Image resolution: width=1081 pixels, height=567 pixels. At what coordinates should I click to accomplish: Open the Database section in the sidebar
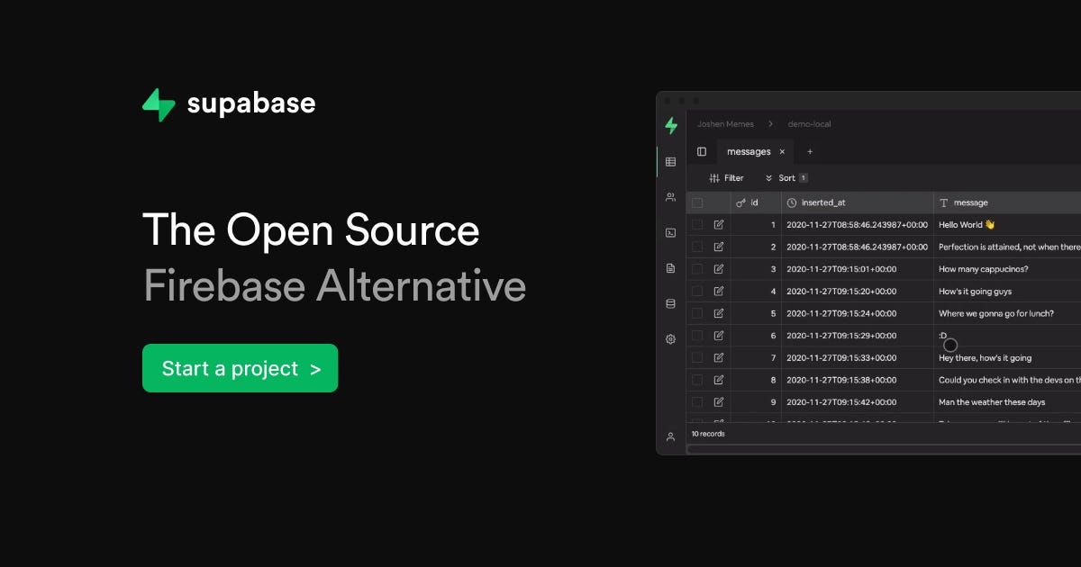click(x=670, y=303)
